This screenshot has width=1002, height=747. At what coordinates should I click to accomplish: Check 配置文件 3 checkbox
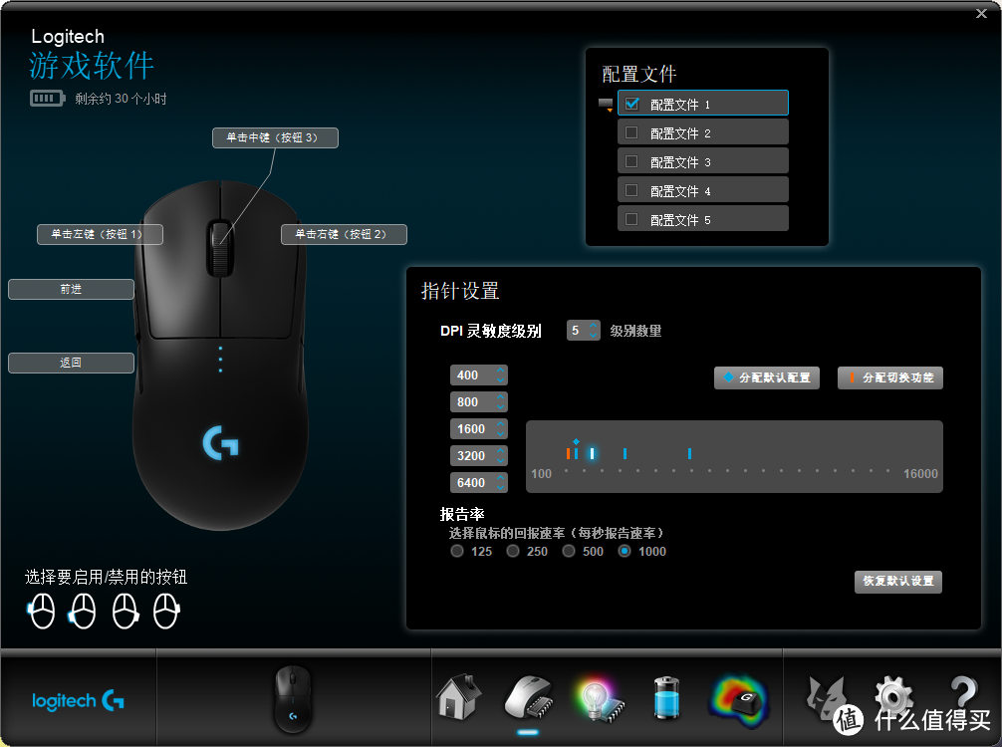click(631, 161)
